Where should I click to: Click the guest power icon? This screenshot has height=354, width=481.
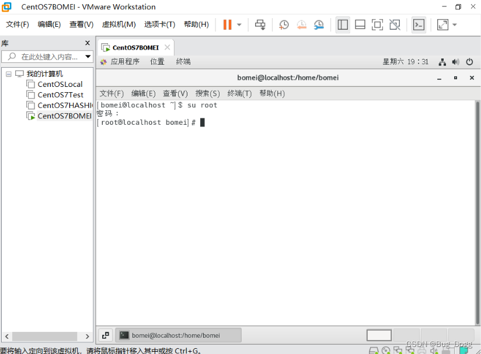click(x=469, y=62)
